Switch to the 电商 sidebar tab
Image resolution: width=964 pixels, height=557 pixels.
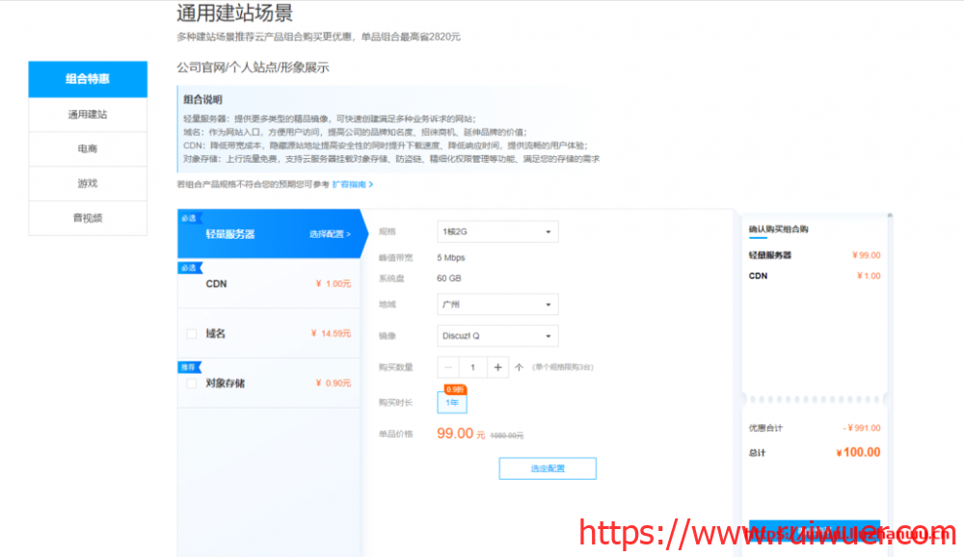click(88, 149)
